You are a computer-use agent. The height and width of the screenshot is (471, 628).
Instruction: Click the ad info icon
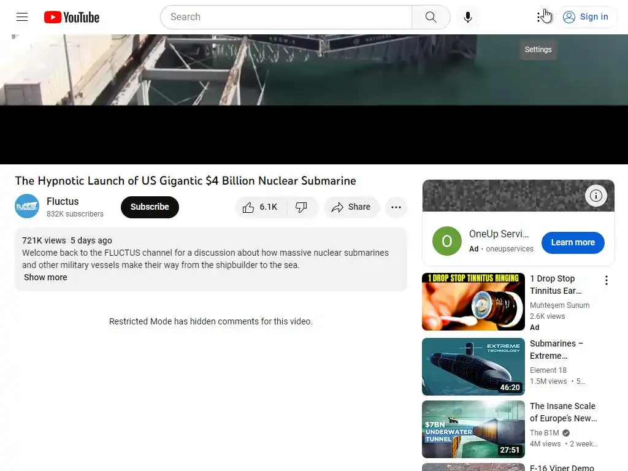(595, 196)
